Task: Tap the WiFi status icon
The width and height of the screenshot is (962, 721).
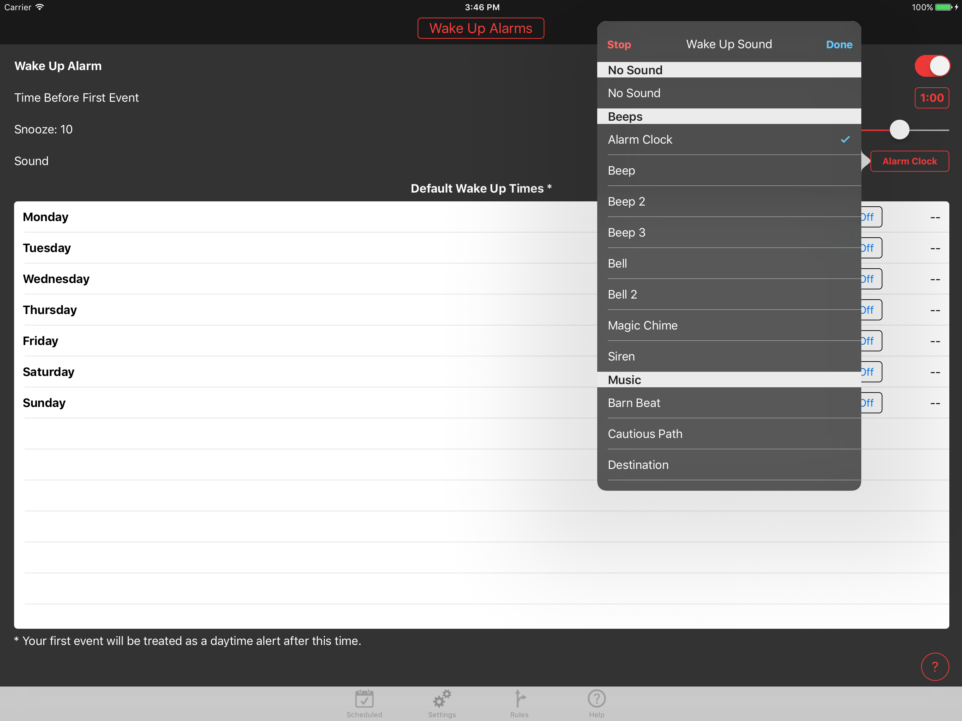Action: [x=39, y=7]
